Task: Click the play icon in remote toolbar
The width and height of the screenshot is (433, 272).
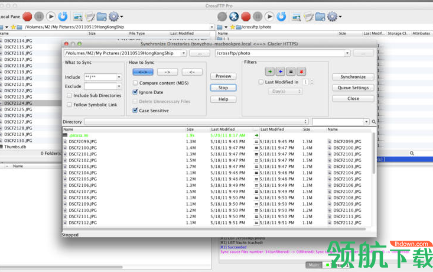Action: [269, 17]
